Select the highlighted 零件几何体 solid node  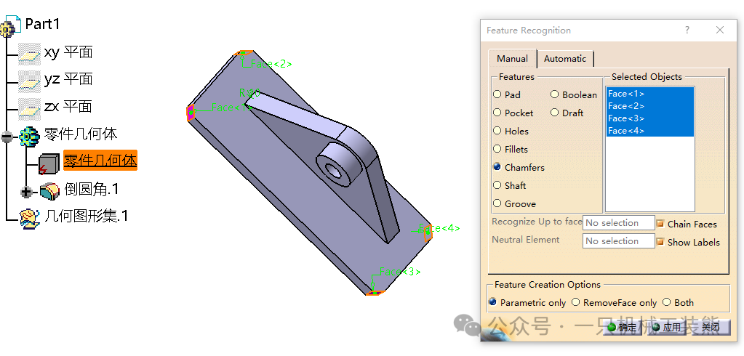[100, 161]
